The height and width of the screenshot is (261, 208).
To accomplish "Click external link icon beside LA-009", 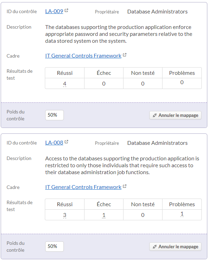I will (x=67, y=10).
